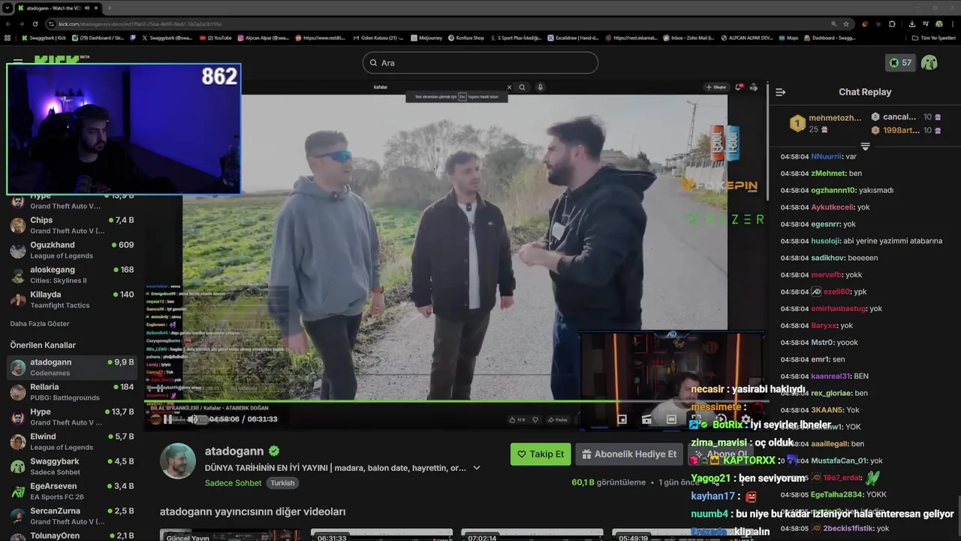Open Konfuse Shop bookmark

465,38
